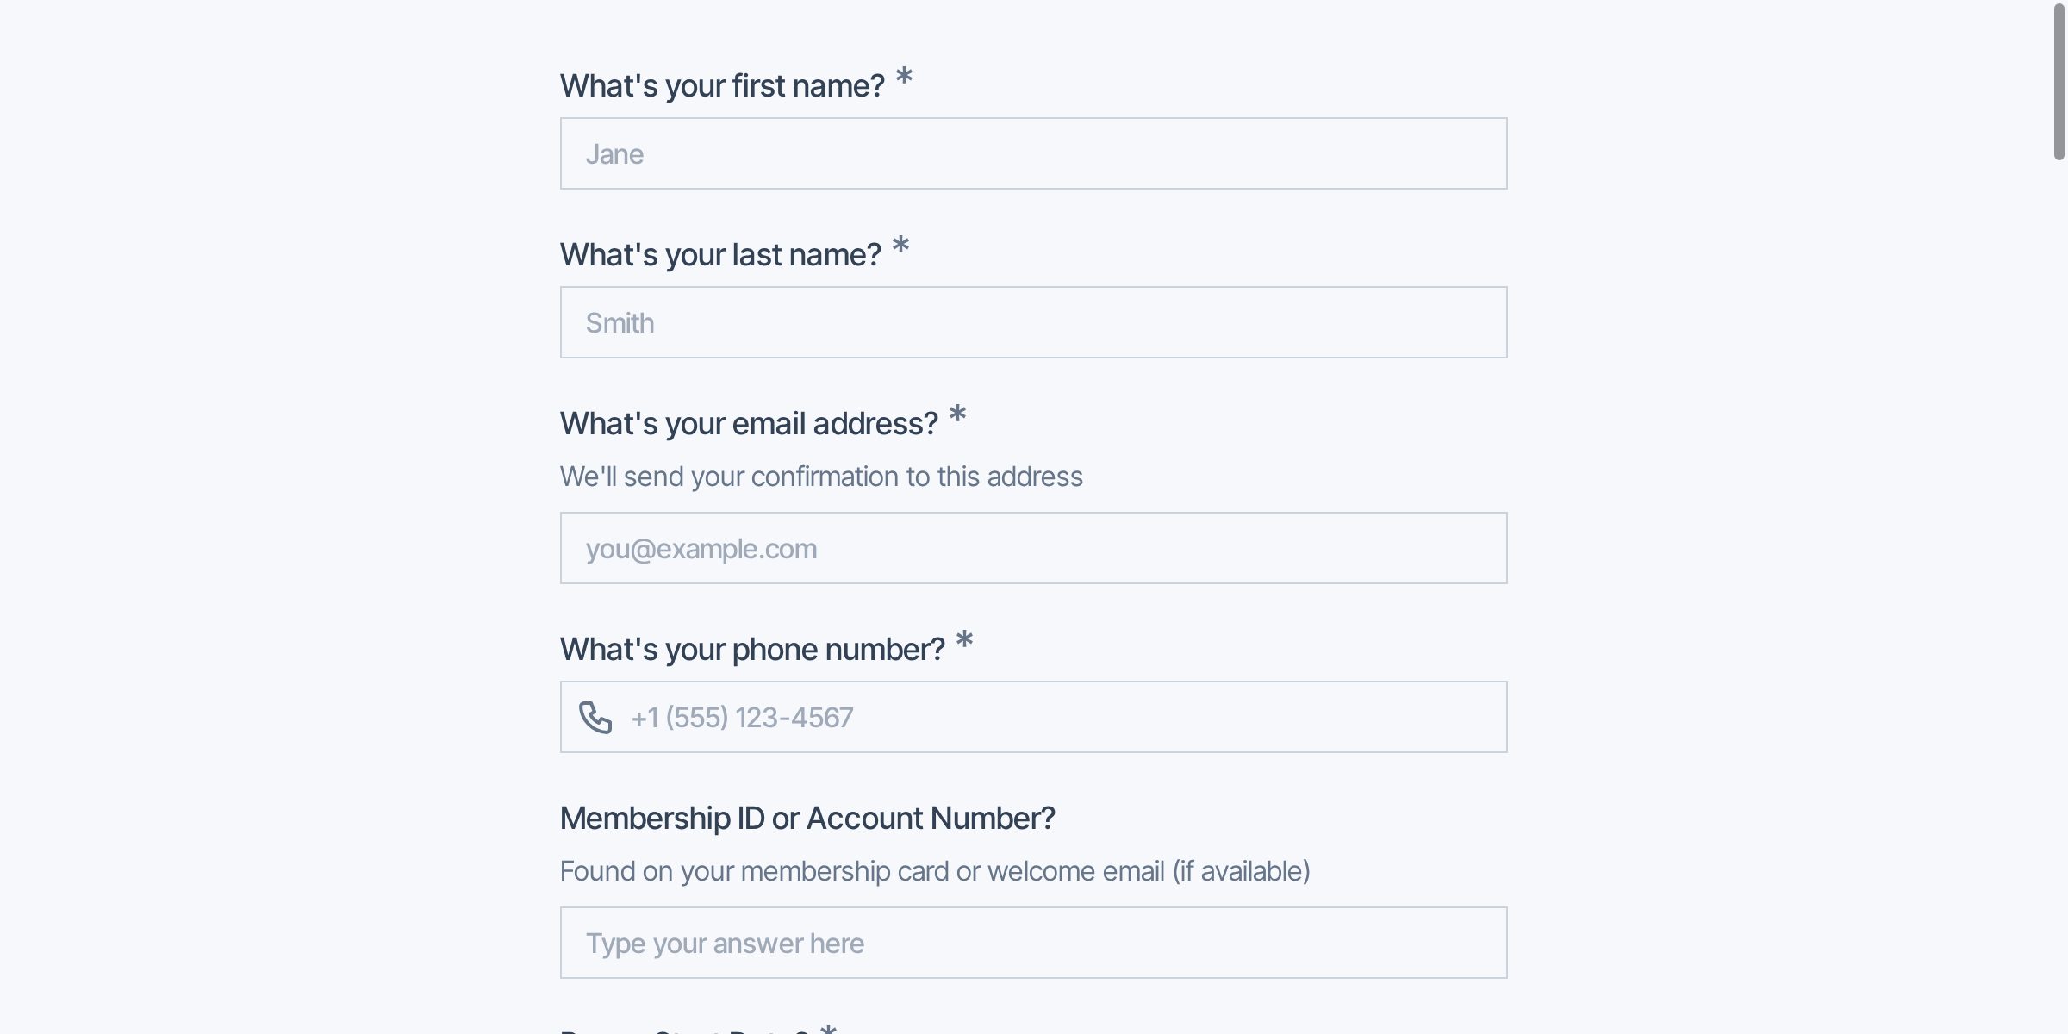Screen dimensions: 2068x1034
Task: Click the email confirmation helper text
Action: pyautogui.click(x=821, y=477)
